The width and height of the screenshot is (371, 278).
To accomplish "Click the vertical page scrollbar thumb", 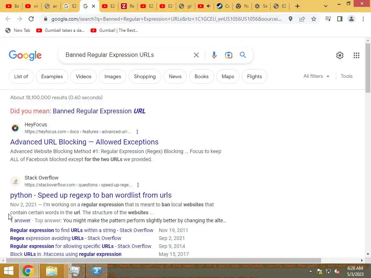I will point(368,68).
